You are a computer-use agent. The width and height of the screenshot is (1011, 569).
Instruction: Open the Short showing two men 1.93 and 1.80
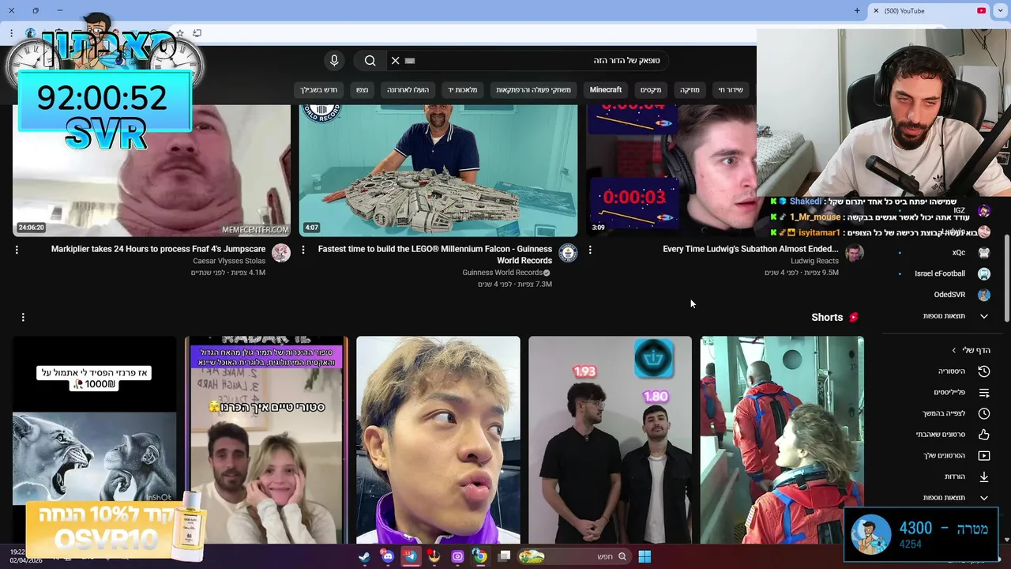[x=610, y=439]
